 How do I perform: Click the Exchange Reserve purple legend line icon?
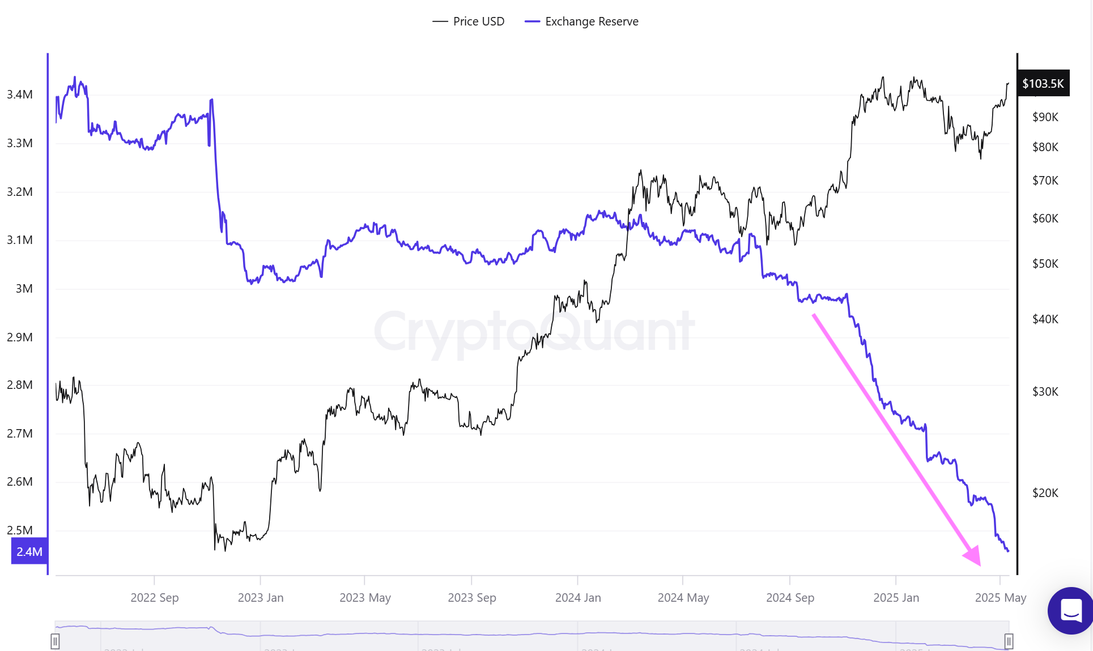(531, 22)
